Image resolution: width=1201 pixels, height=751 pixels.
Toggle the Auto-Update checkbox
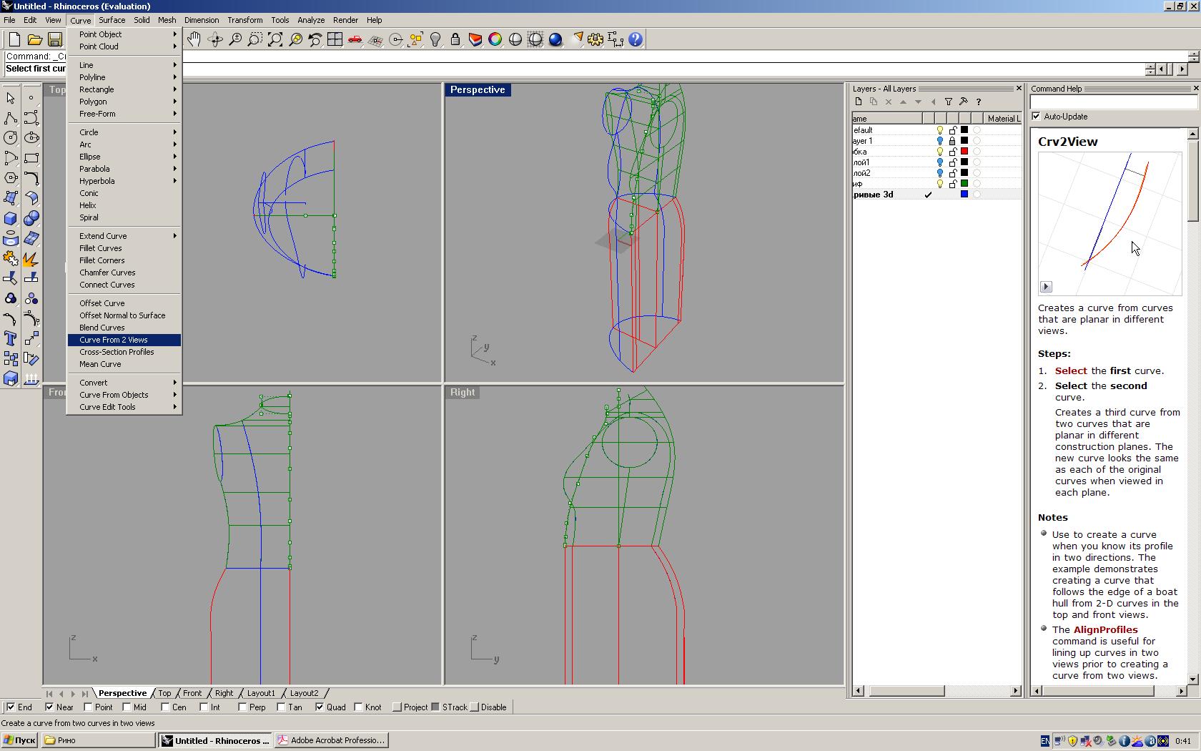pos(1037,117)
